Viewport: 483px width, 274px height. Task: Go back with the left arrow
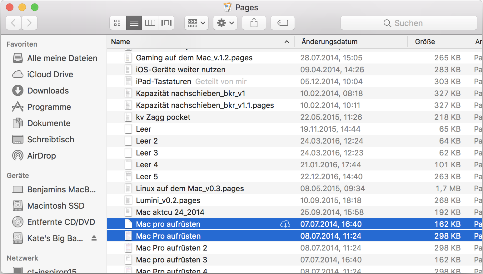tap(13, 23)
